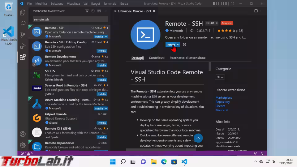Viewport: 297px width, 167px height.
Task: Toggle the primary sidebar layout button
Action: 215,4
